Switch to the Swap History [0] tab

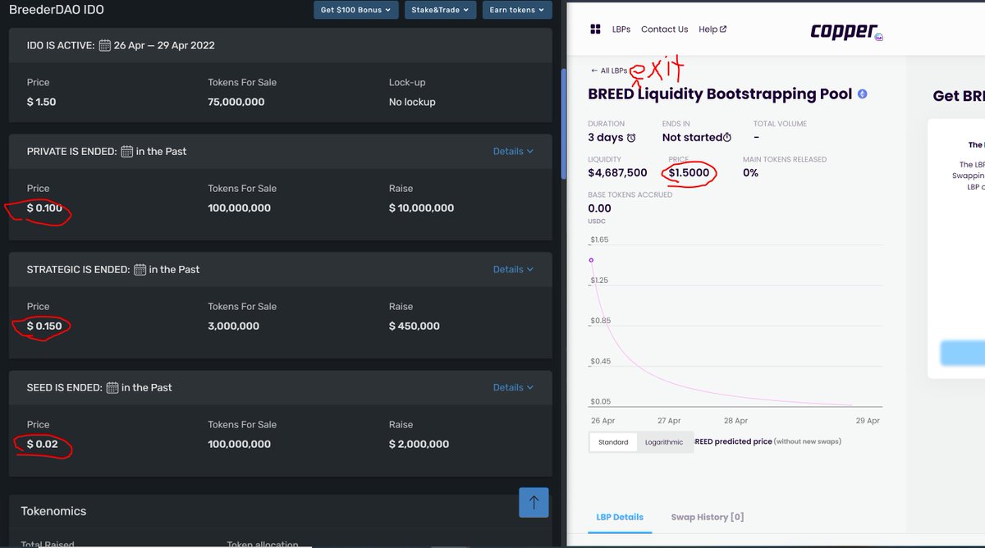coord(707,518)
